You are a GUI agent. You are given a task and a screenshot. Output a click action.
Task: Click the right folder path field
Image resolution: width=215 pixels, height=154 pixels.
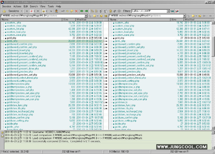point(146,16)
